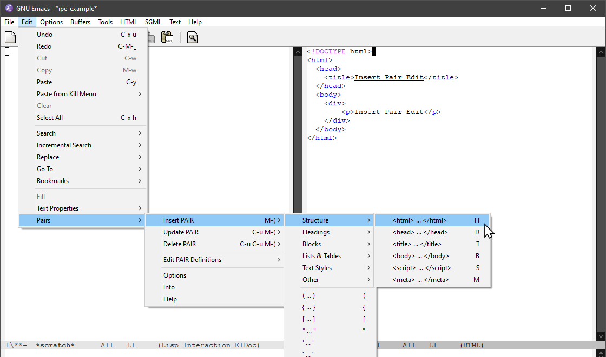
Task: Choose Undo from the Edit menu
Action: (83, 35)
